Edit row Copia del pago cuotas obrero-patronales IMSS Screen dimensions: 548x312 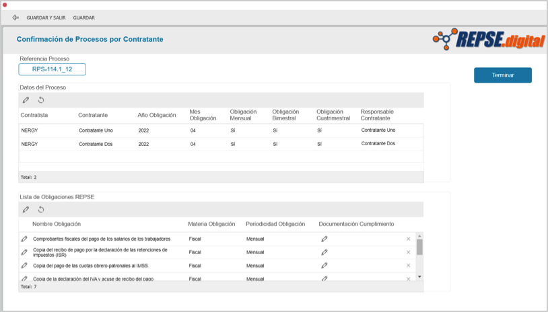coord(24,265)
